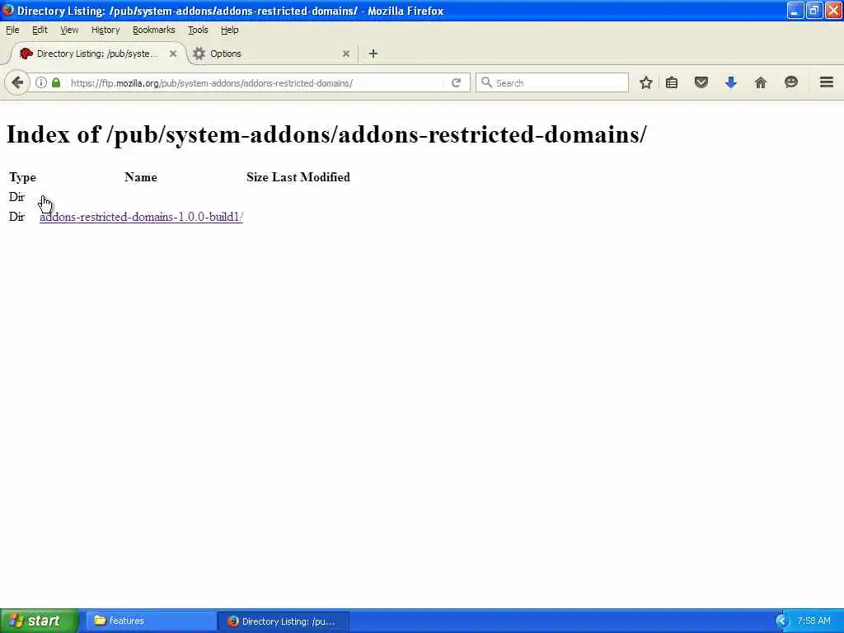Open the Windows start menu
Screen dimensions: 844x633
(39, 621)
